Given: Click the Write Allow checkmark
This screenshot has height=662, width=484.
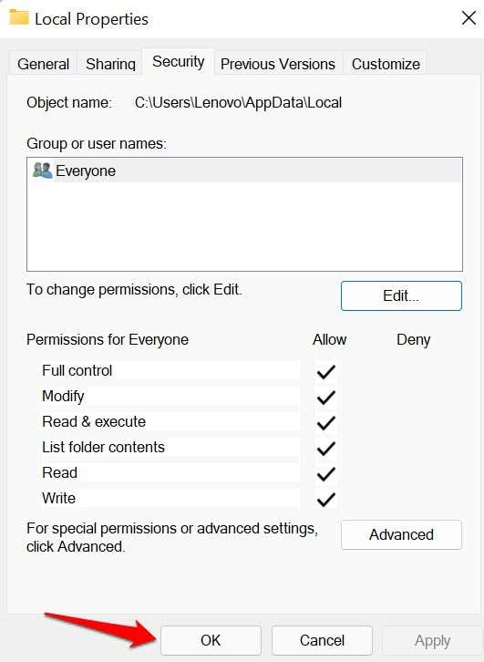Looking at the screenshot, I should pos(326,500).
